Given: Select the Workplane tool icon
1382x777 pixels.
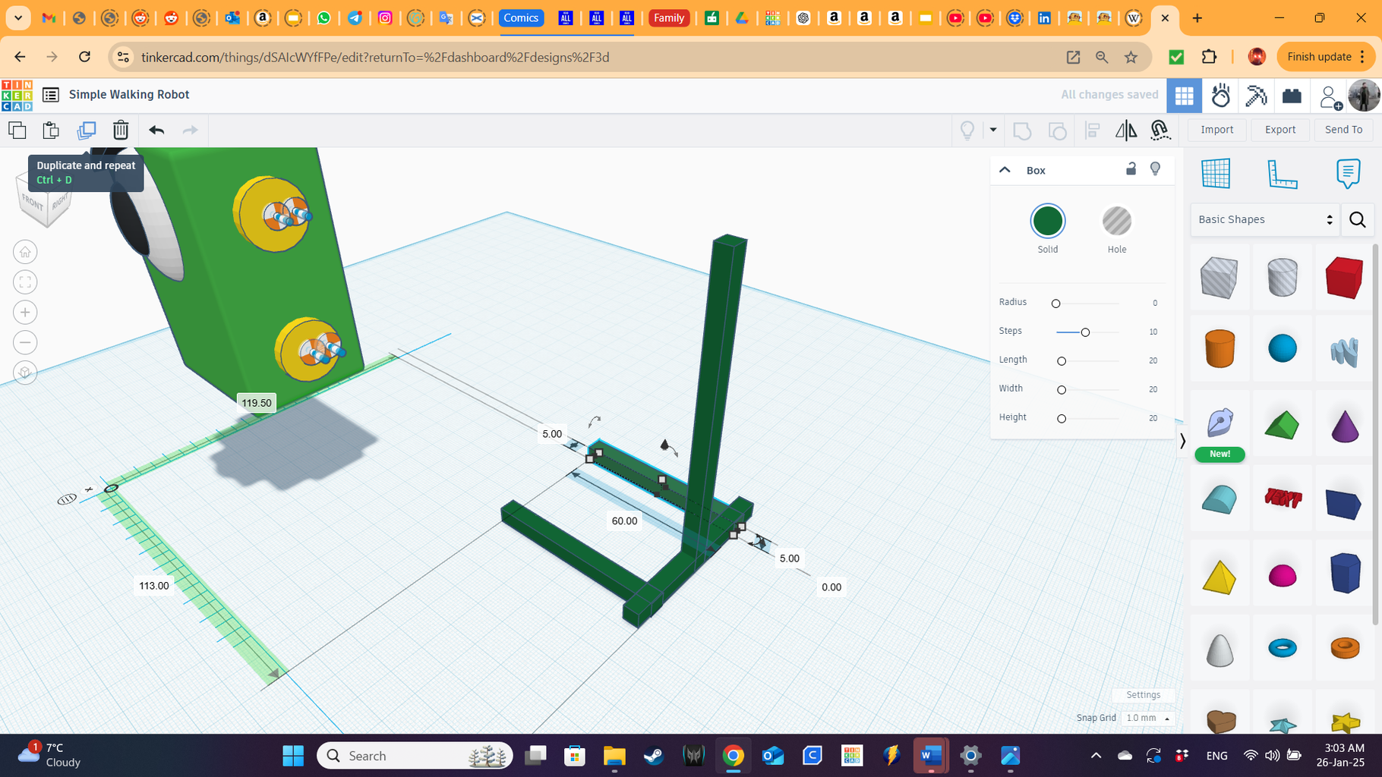Looking at the screenshot, I should pyautogui.click(x=1216, y=174).
